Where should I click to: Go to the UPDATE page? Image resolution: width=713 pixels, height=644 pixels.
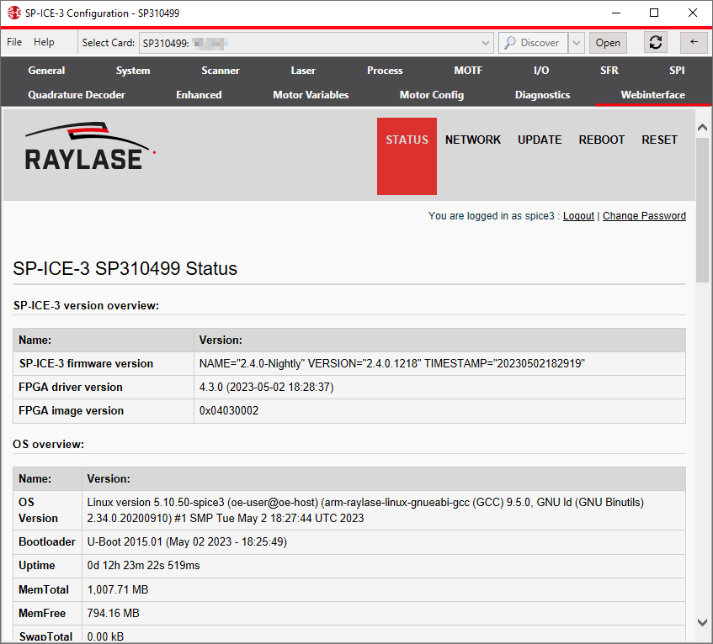pos(540,140)
